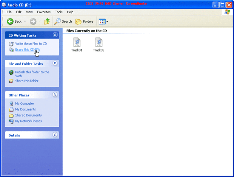234x177 pixels.
Task: Go to My Network Places link
Action: tap(29, 121)
